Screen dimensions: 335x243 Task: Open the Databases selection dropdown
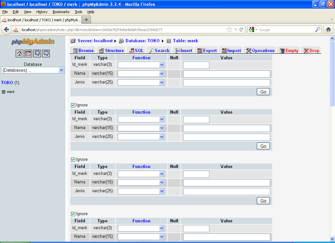(x=33, y=69)
